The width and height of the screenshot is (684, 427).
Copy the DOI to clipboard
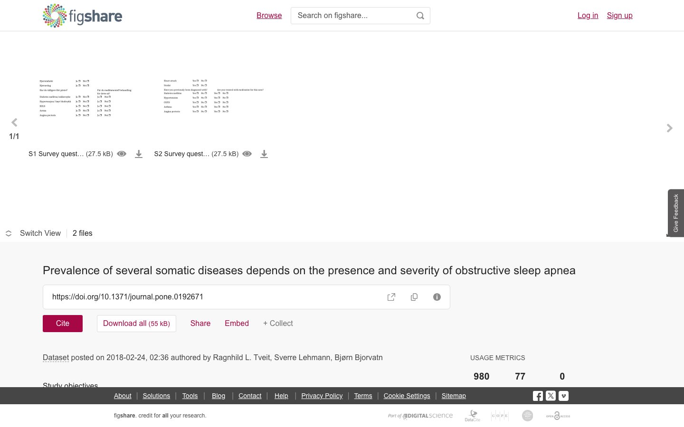[x=414, y=297]
